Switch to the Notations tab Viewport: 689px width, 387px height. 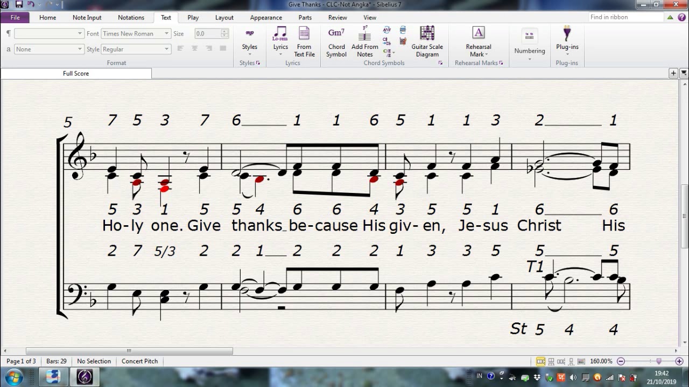point(131,17)
